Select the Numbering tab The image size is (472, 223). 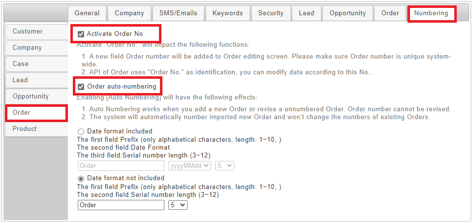tap(431, 13)
